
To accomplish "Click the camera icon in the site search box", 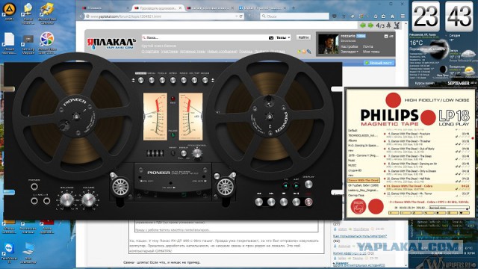I will coord(270,37).
